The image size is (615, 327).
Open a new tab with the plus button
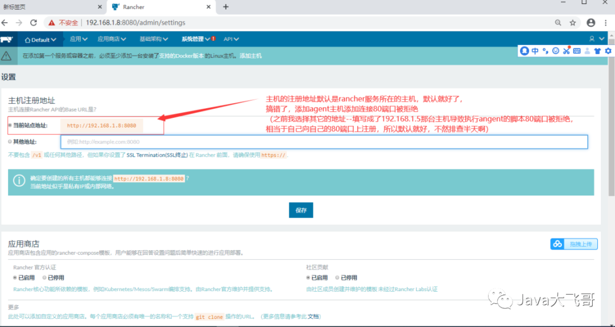[225, 7]
